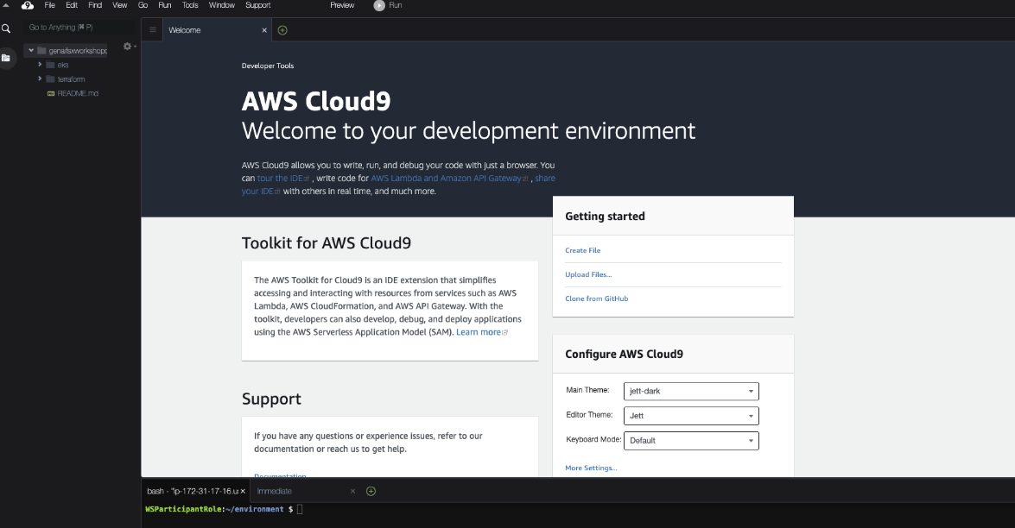Screen dimensions: 1015x528
Task: Open the Support menu
Action: (x=258, y=5)
